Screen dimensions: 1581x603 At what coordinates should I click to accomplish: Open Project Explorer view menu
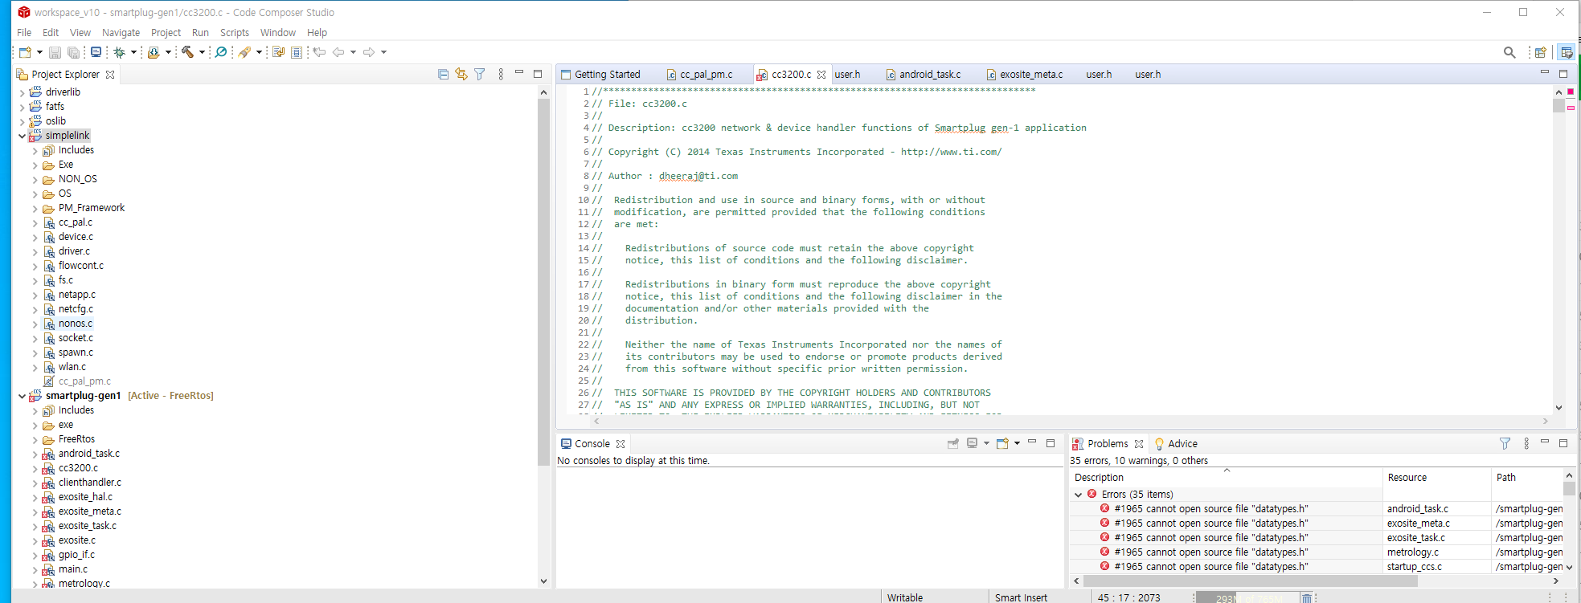pyautogui.click(x=501, y=74)
